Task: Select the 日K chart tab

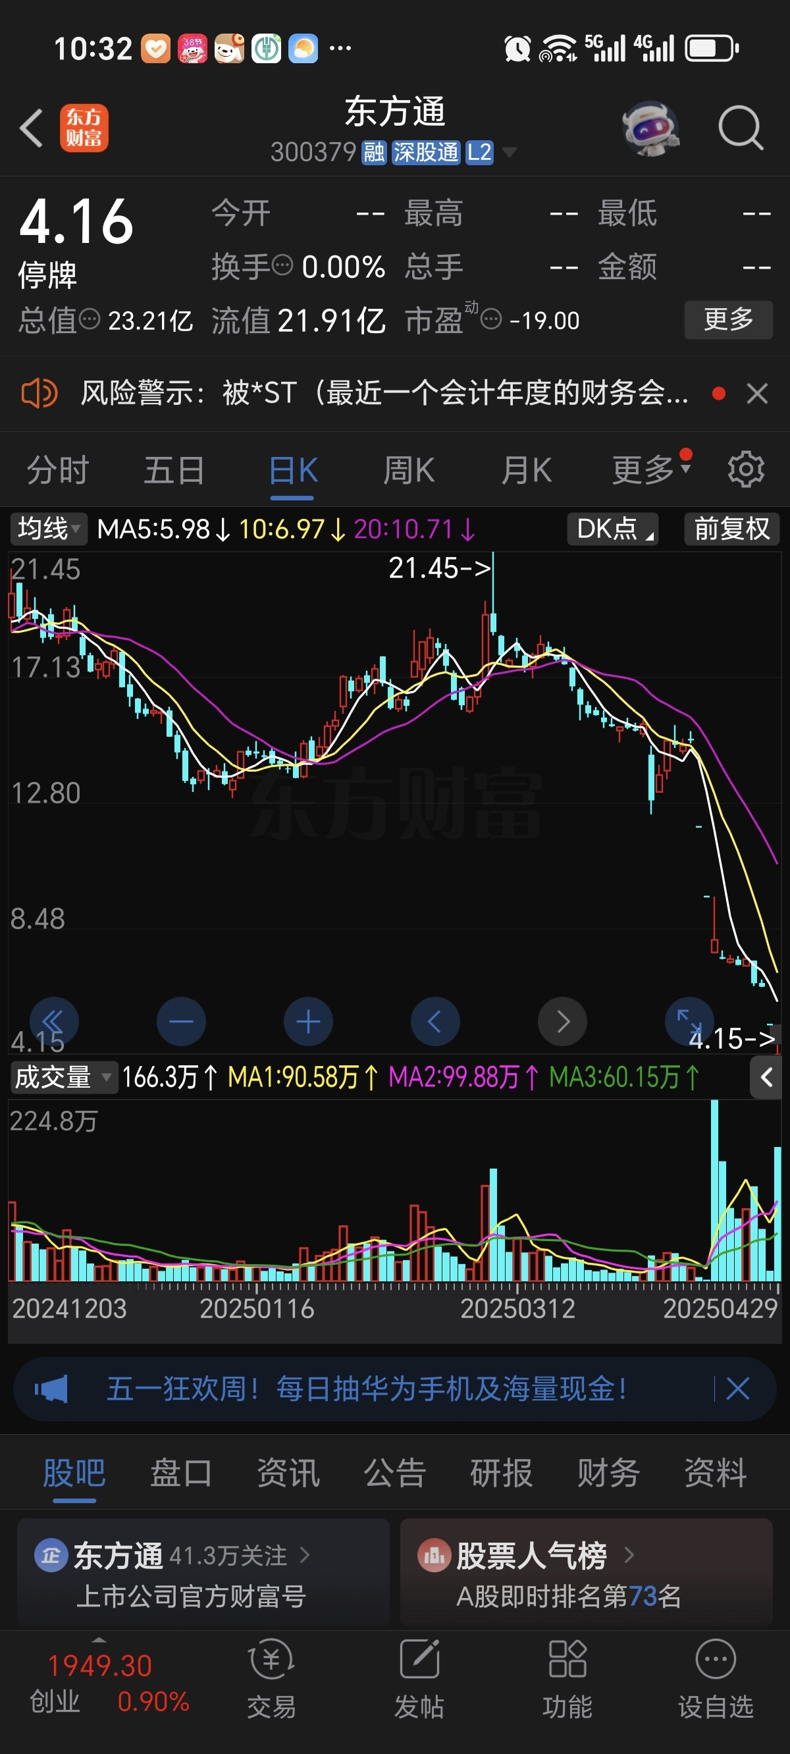Action: coord(293,470)
